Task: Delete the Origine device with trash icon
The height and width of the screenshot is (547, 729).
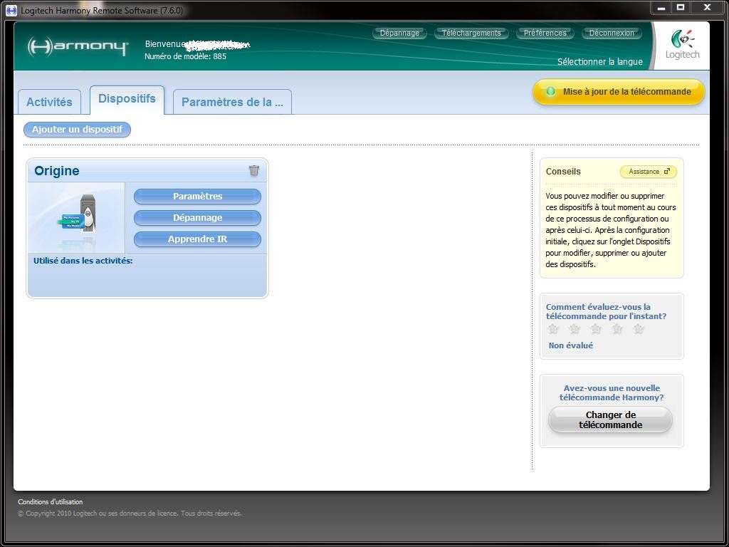Action: coord(254,170)
